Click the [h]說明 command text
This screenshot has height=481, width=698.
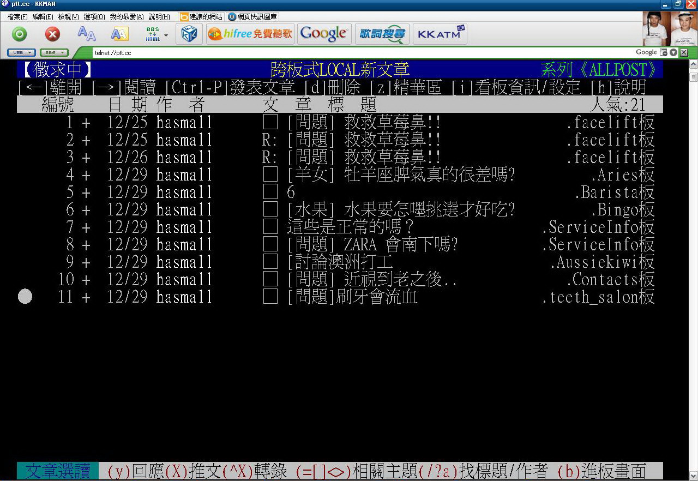point(618,87)
